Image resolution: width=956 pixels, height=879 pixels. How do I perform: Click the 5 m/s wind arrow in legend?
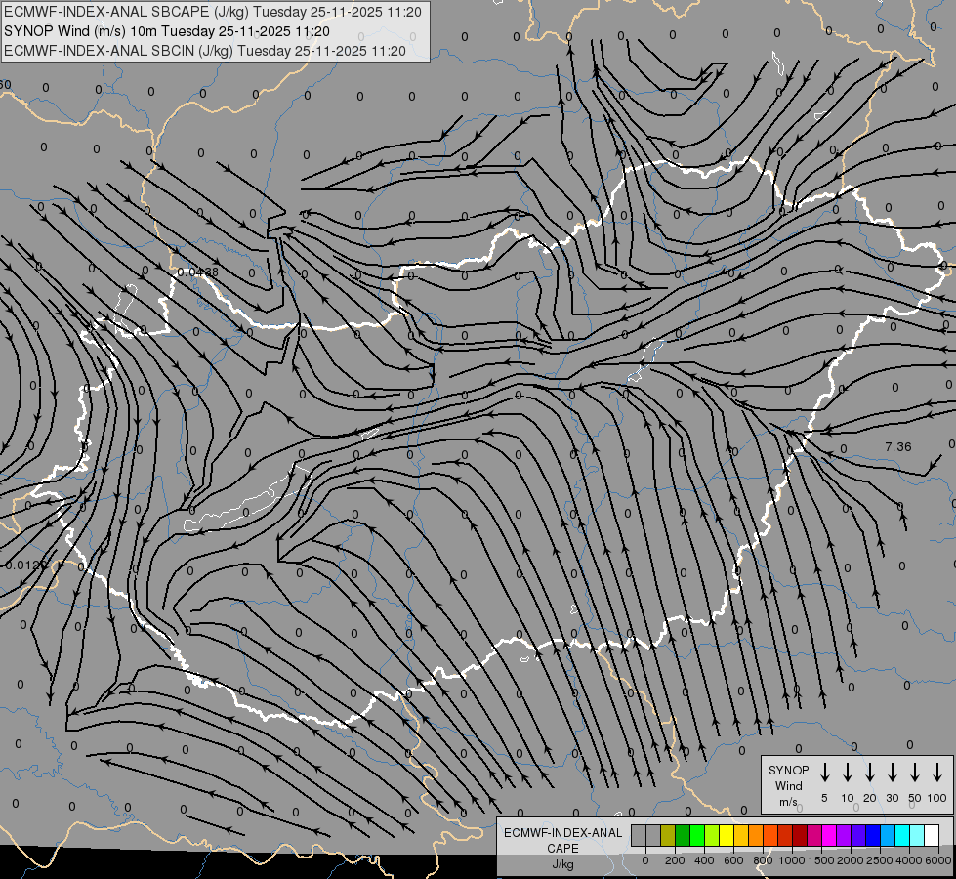click(825, 773)
